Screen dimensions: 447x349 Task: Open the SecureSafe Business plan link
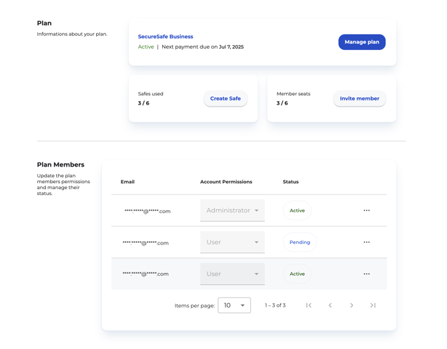(165, 37)
